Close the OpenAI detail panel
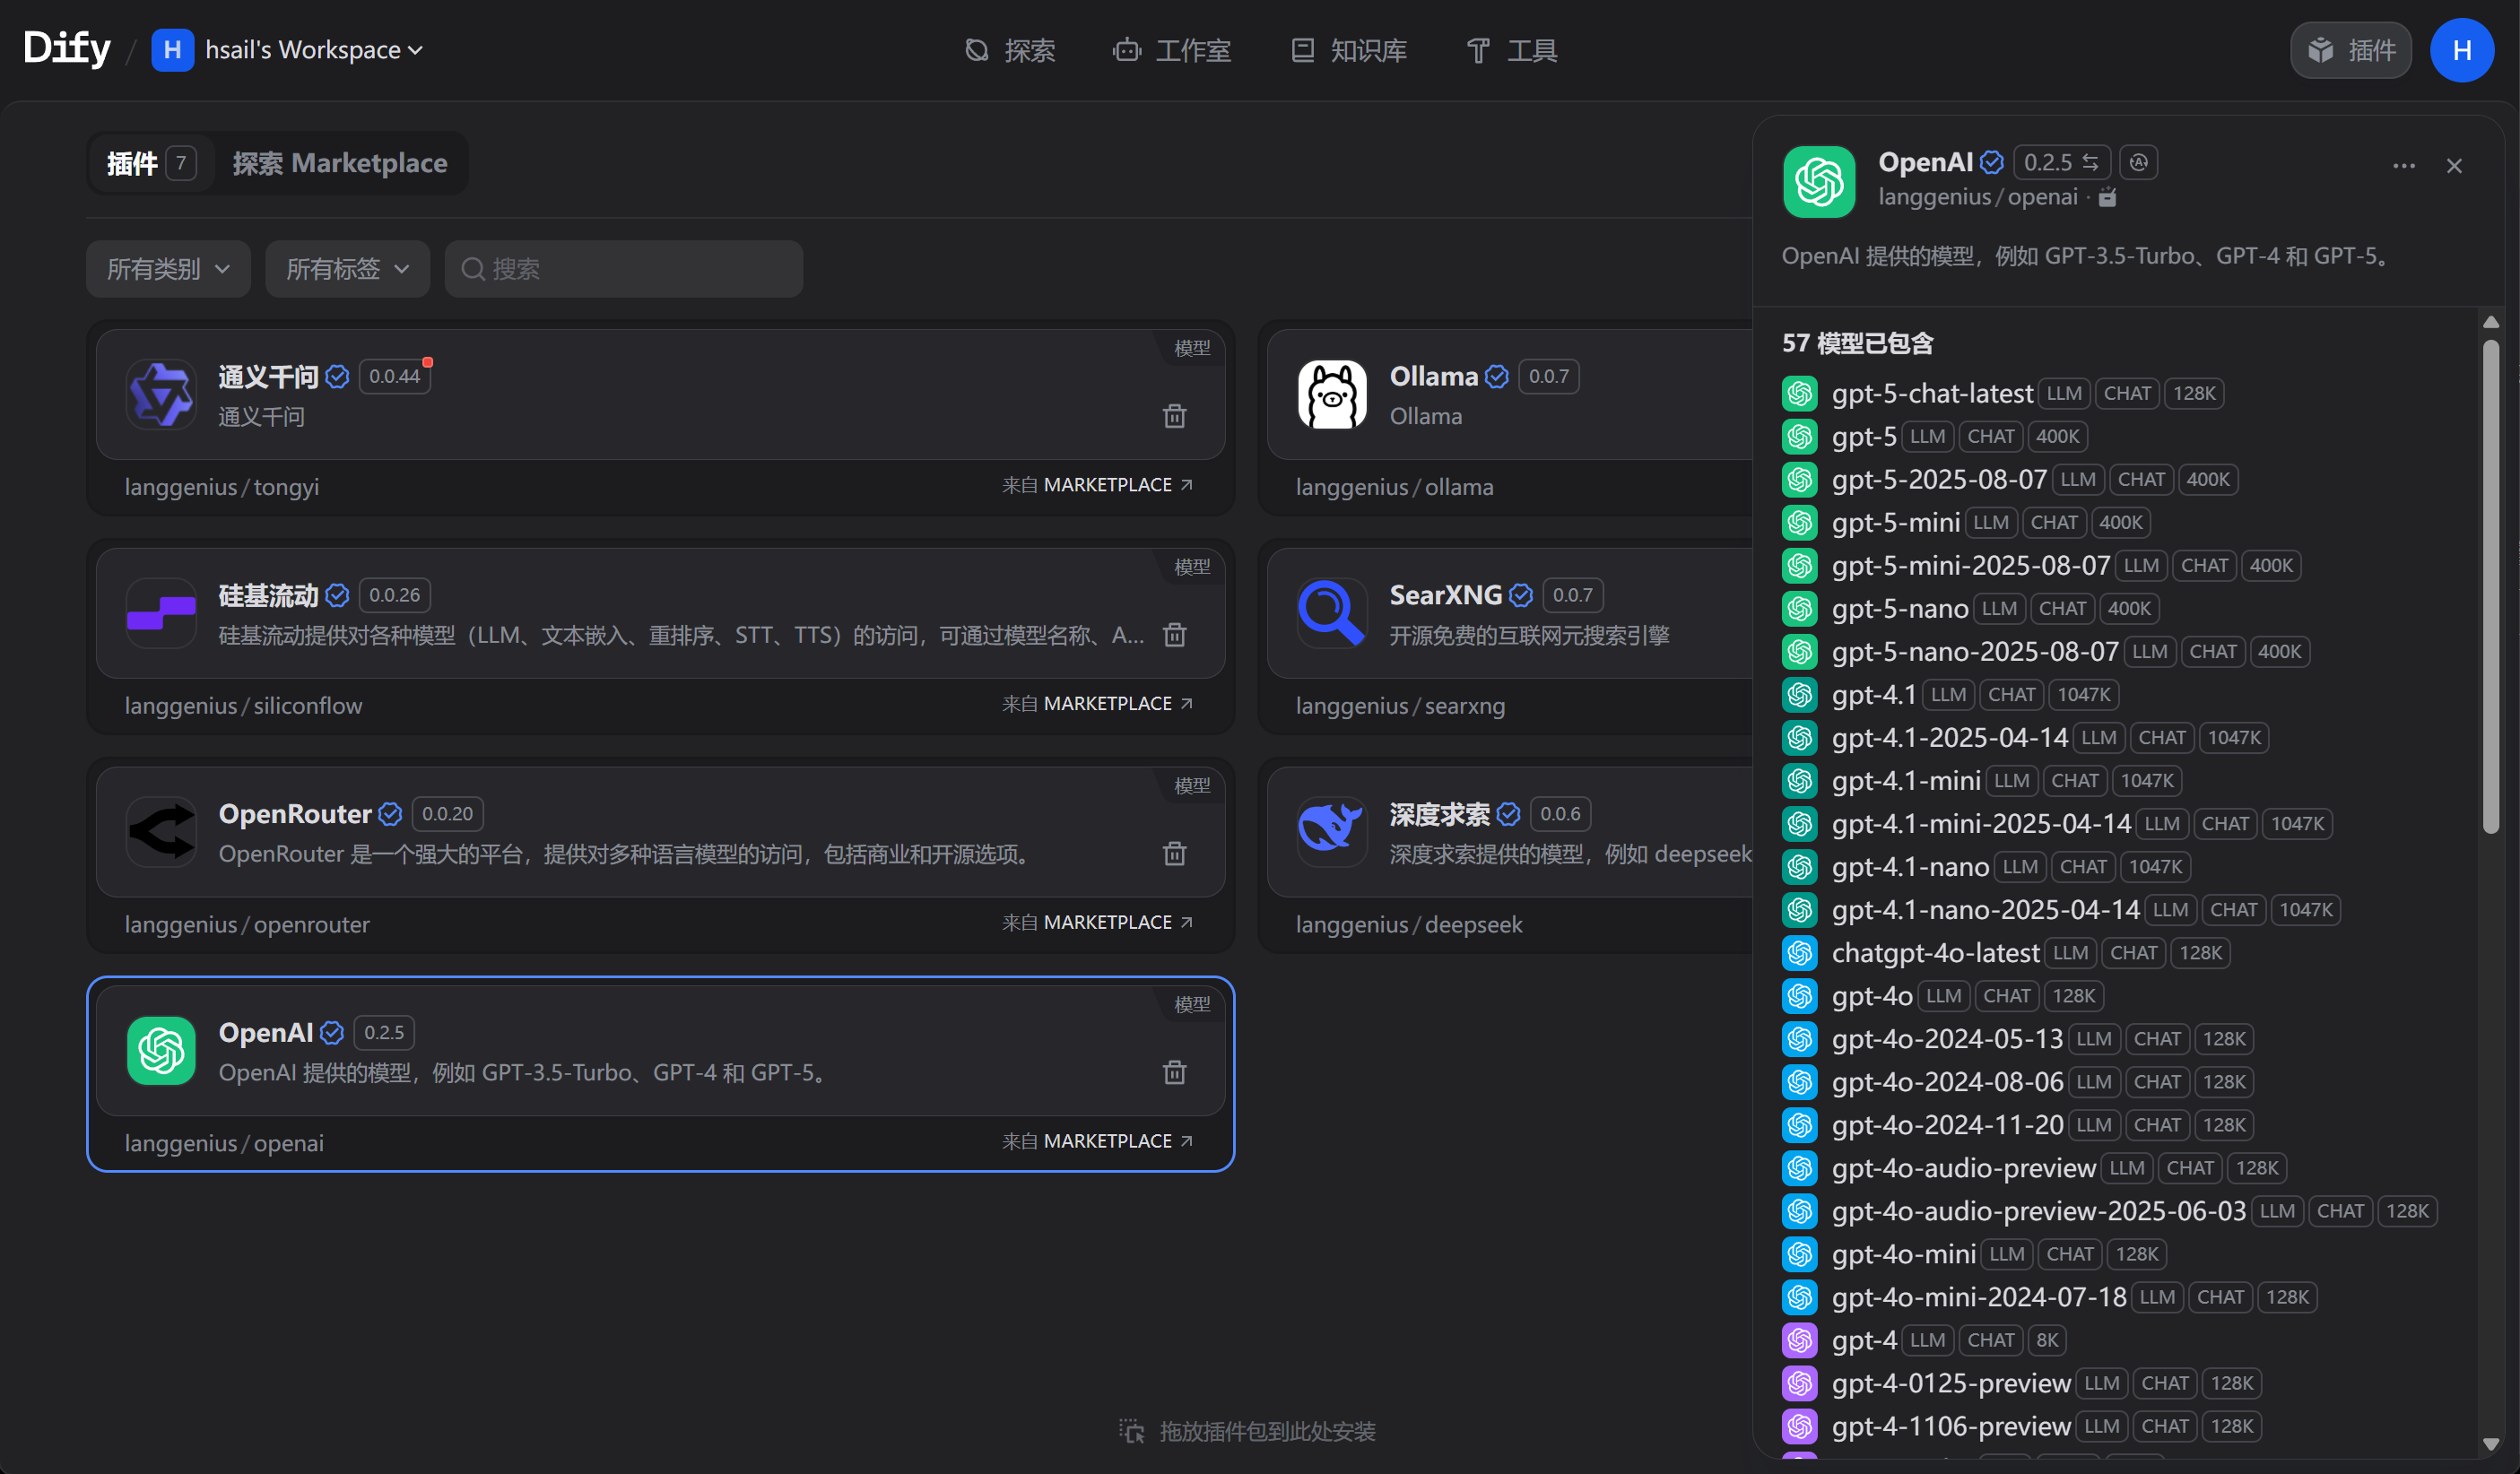 (2454, 166)
